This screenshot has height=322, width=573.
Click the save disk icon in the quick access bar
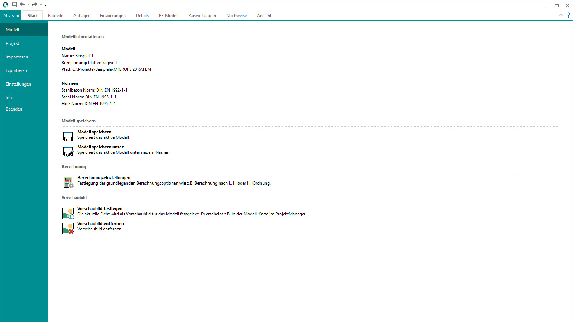[x=15, y=5]
